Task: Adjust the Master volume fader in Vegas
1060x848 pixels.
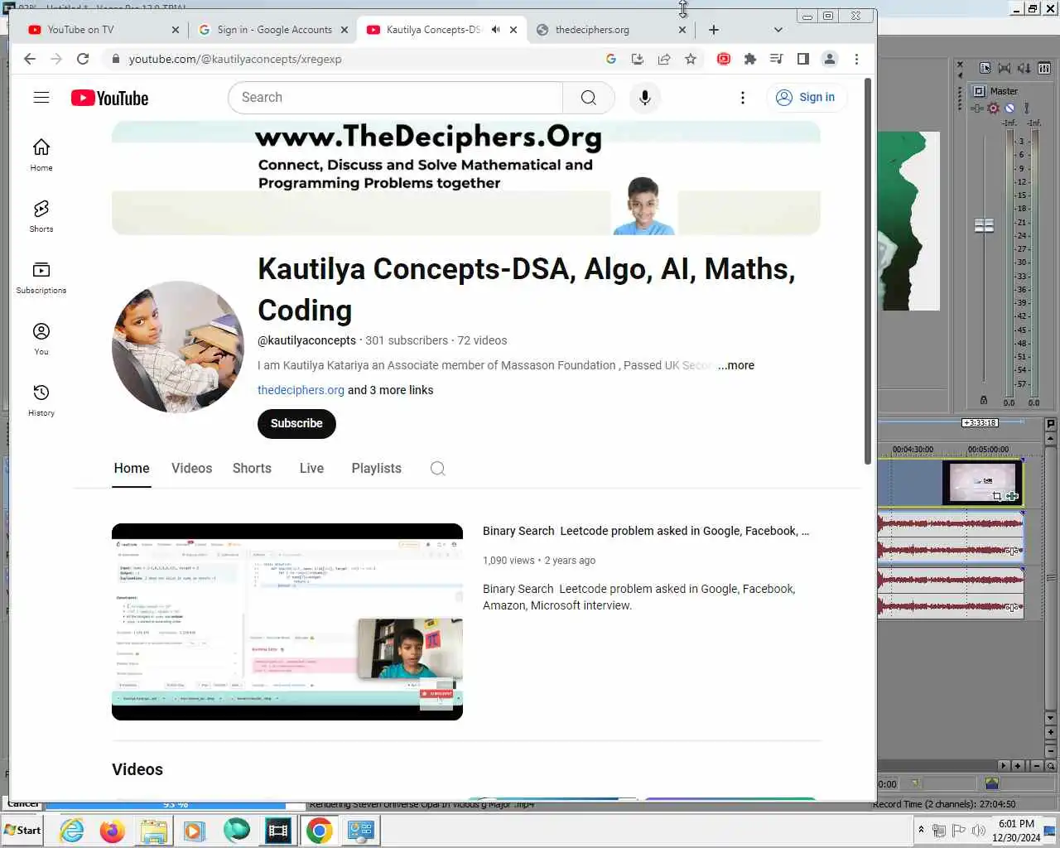Action: point(984,225)
